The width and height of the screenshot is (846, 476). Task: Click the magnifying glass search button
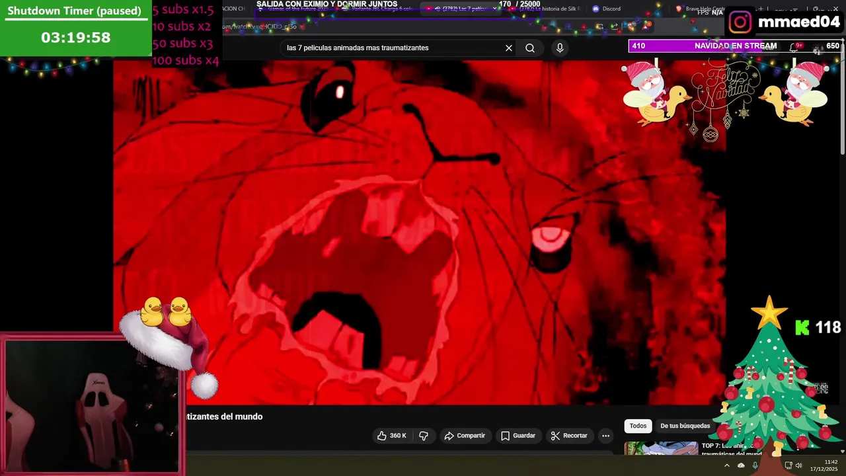tap(530, 48)
